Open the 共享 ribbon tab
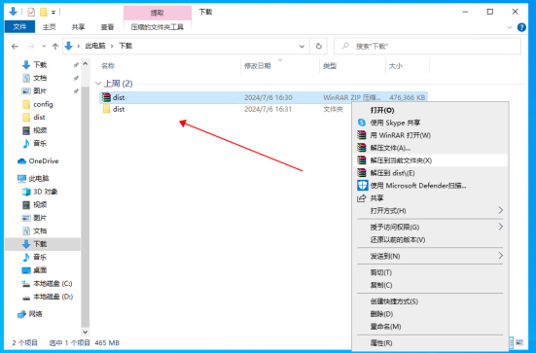The height and width of the screenshot is (353, 536). tap(78, 27)
